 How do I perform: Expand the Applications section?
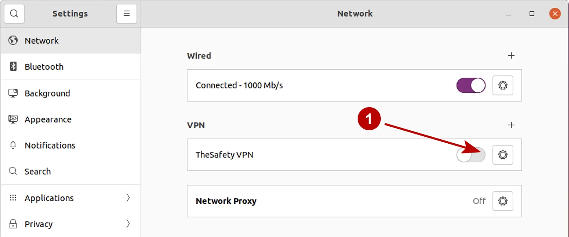[128, 198]
